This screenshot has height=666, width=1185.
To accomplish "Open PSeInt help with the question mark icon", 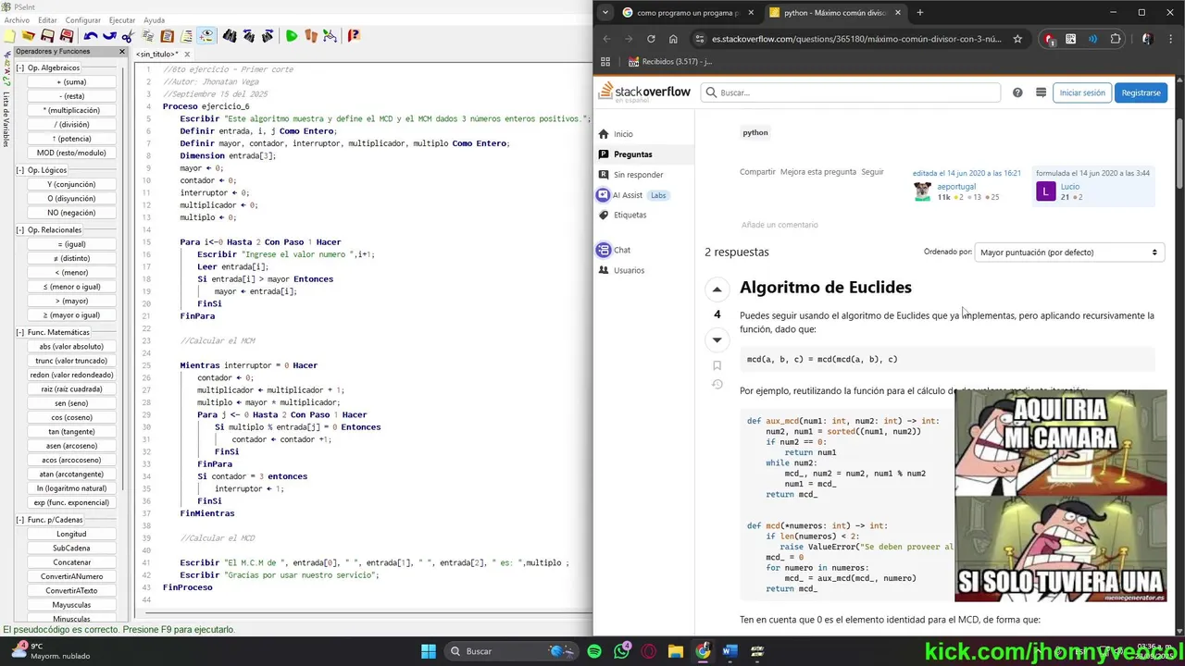I will click(354, 36).
